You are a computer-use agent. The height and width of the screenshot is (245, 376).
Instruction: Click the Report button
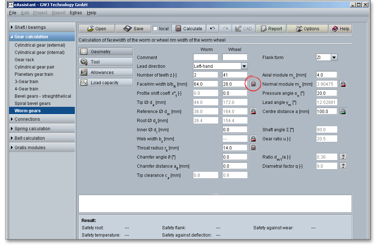click(x=271, y=29)
